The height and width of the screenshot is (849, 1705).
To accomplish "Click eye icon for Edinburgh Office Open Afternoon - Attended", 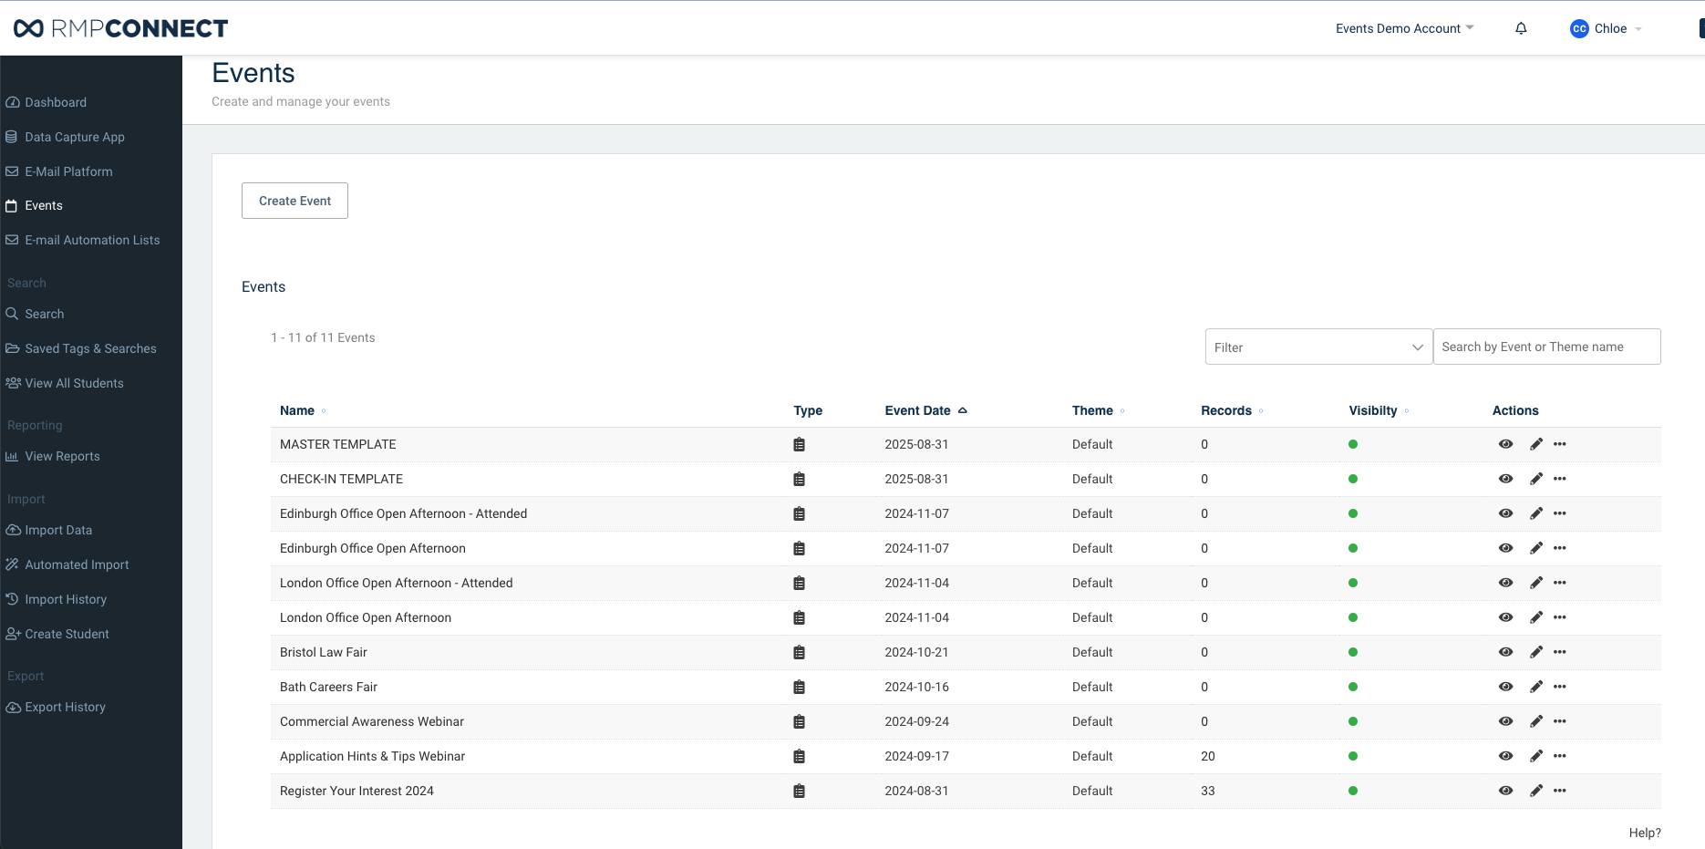I will 1505,513.
